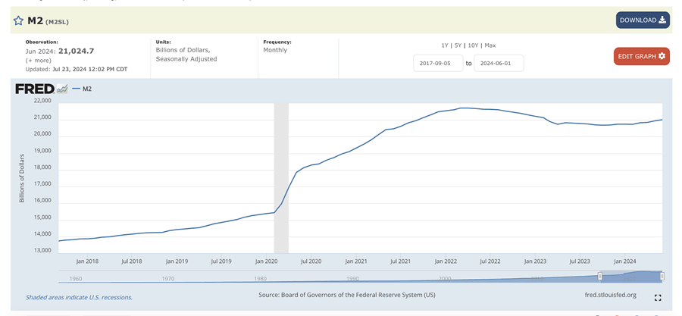Click the start date field 2017-09-05
The width and height of the screenshot is (682, 316).
point(437,63)
